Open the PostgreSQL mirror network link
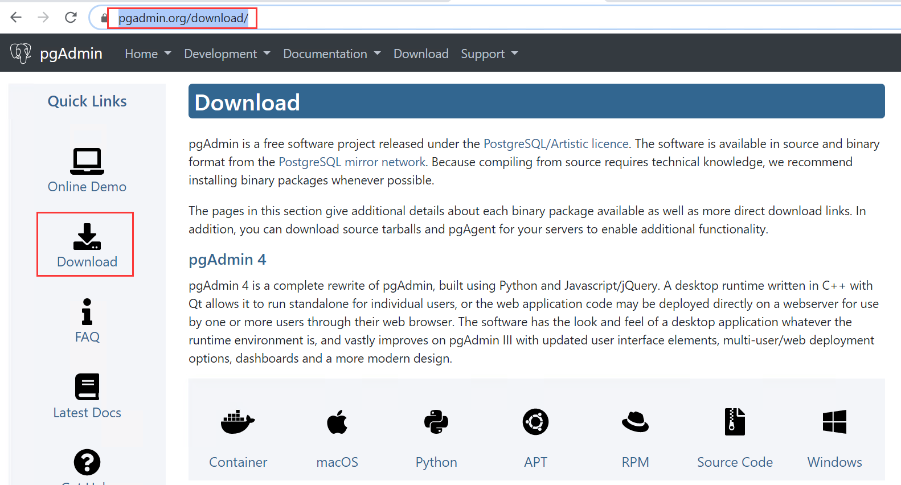The width and height of the screenshot is (901, 485). tap(352, 162)
